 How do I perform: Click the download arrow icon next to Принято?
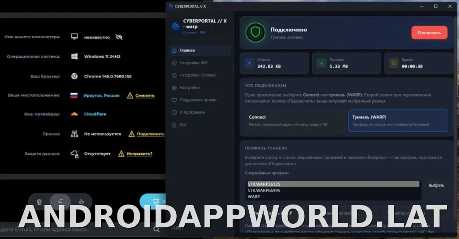(321, 63)
